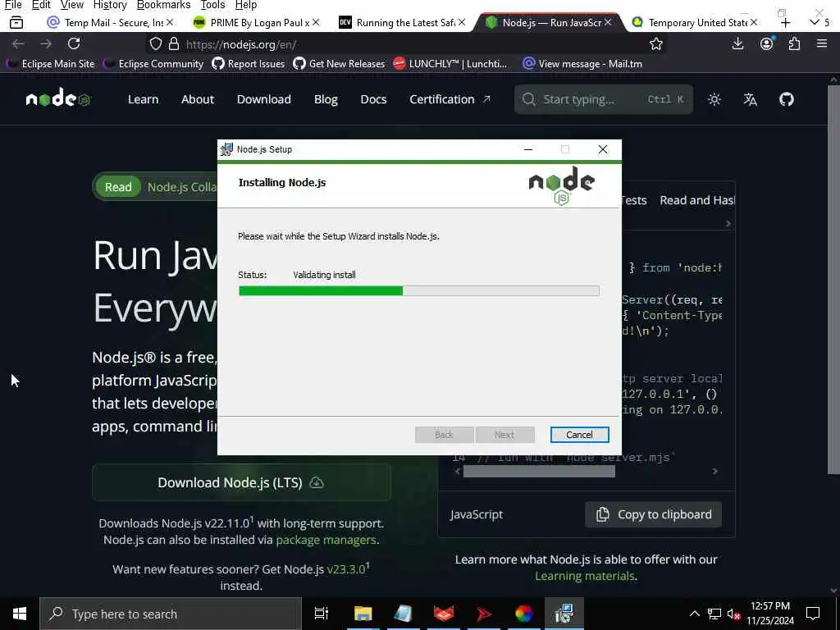Go back with the browser back arrow
This screenshot has height=630, width=840.
click(18, 44)
